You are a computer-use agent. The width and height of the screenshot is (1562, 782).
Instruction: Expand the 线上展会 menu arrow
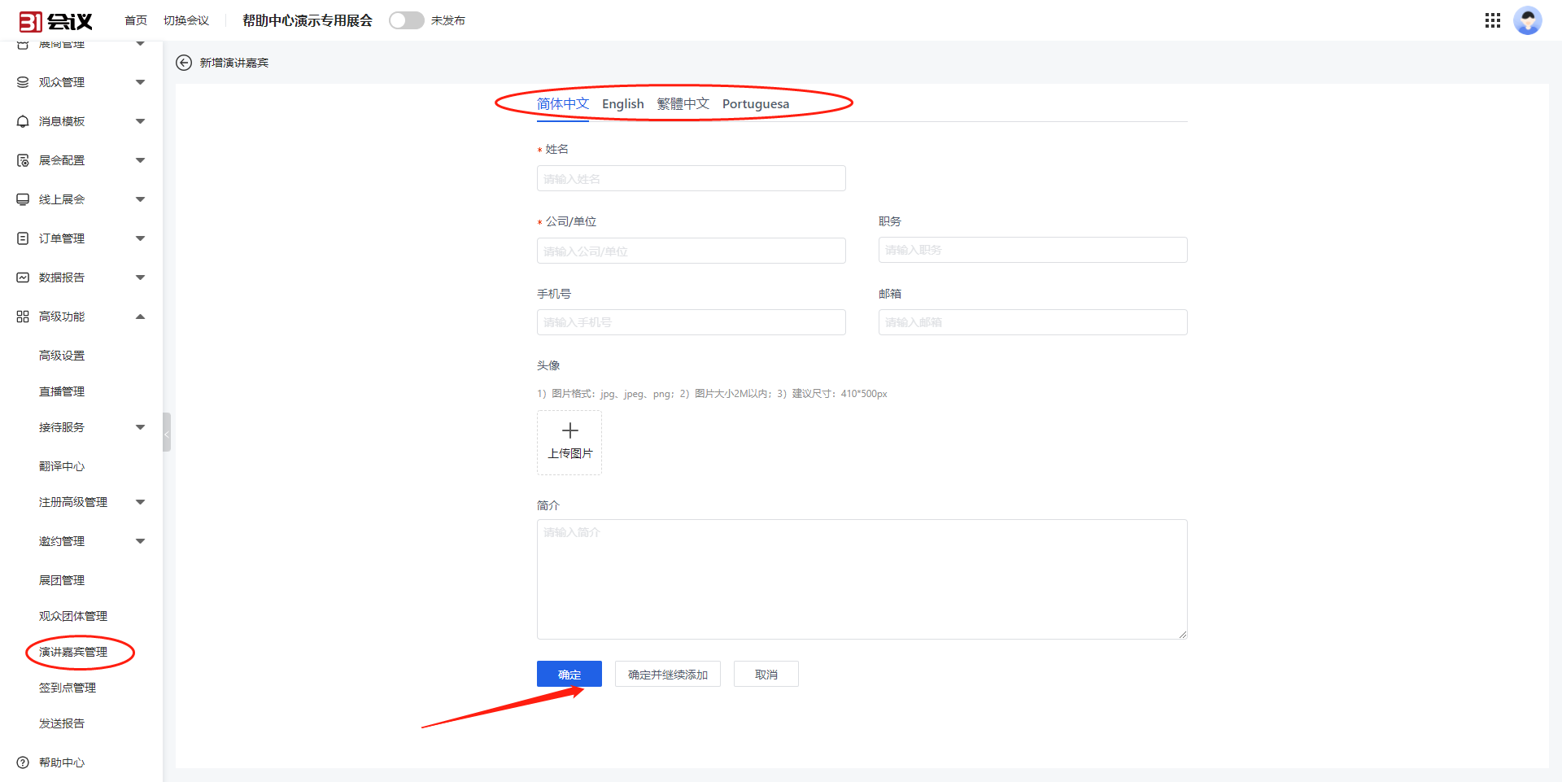pyautogui.click(x=140, y=199)
